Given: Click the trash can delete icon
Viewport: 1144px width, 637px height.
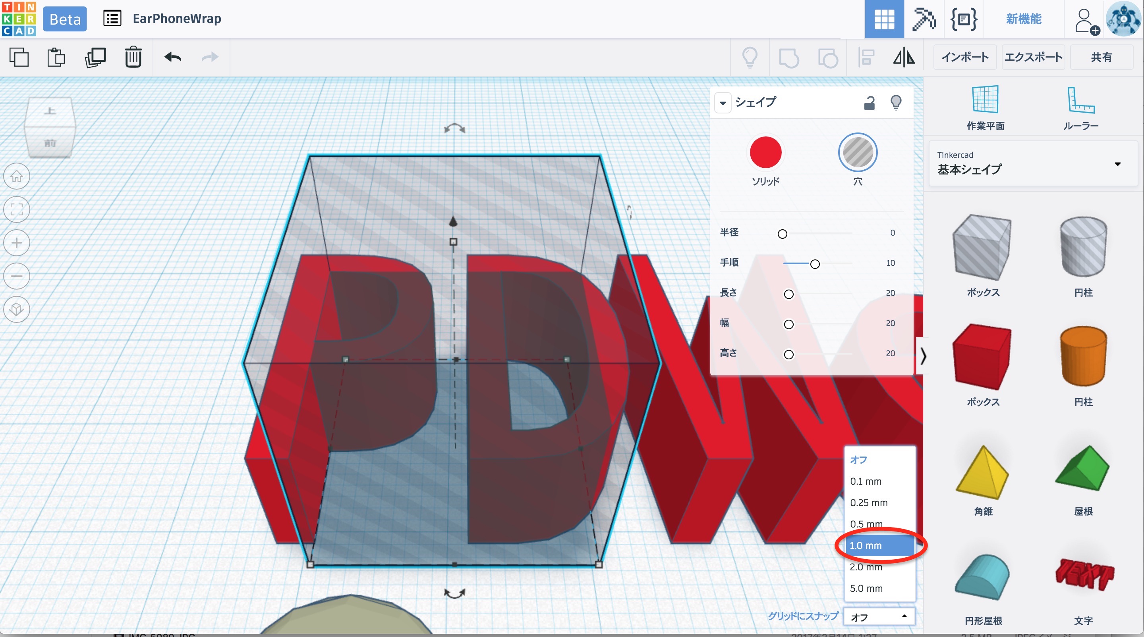Looking at the screenshot, I should [133, 57].
